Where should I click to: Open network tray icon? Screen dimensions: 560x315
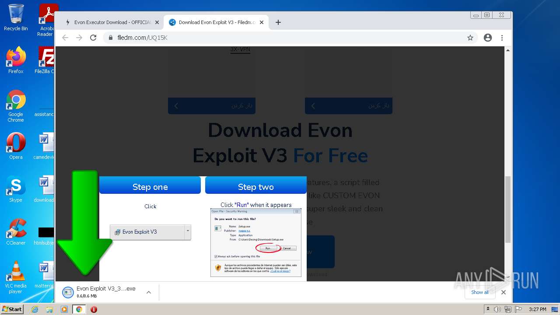point(508,309)
